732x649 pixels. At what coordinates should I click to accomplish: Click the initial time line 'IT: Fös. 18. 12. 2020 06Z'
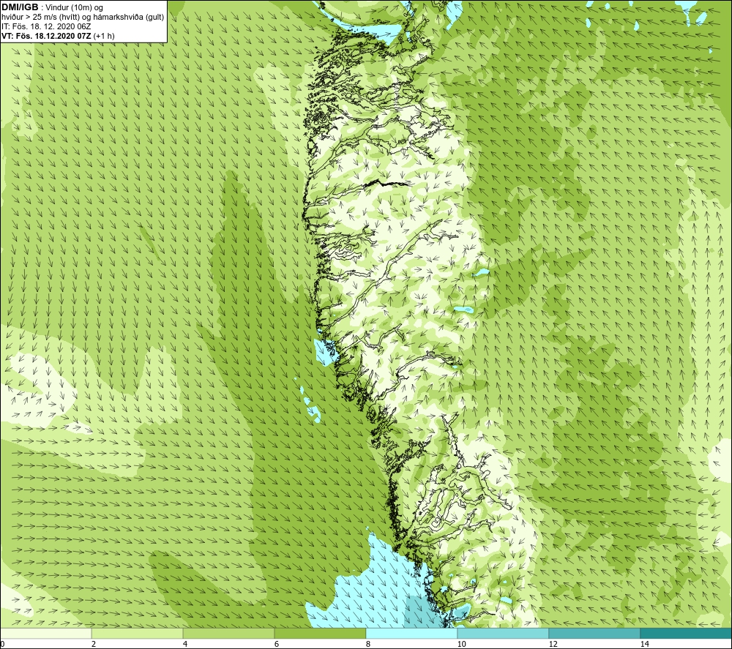(46, 26)
